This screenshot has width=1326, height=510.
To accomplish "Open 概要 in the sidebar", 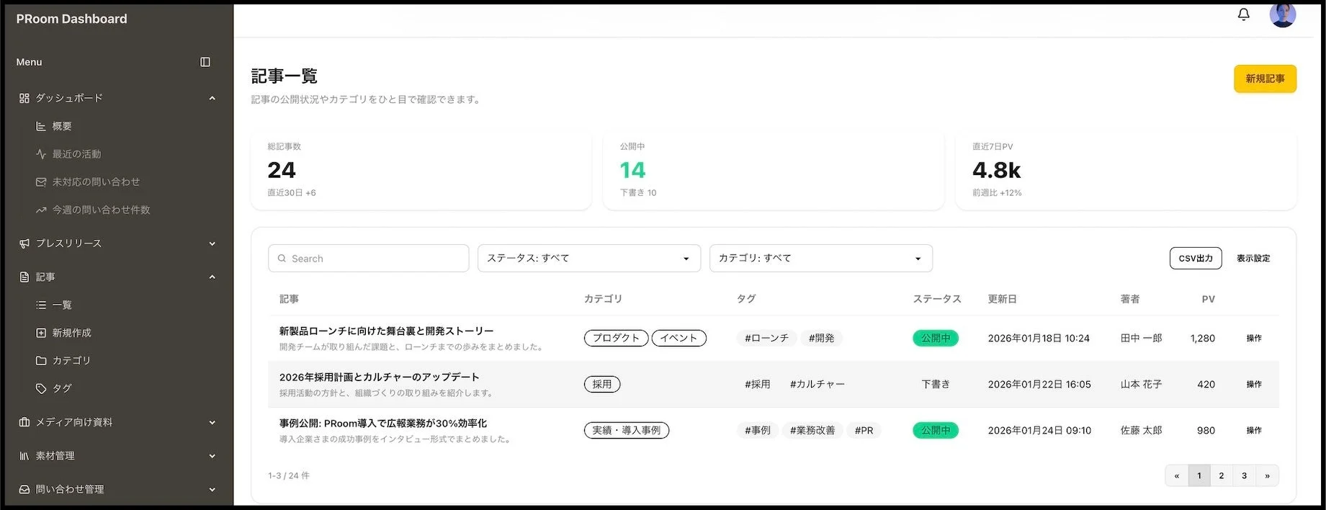I will [62, 126].
